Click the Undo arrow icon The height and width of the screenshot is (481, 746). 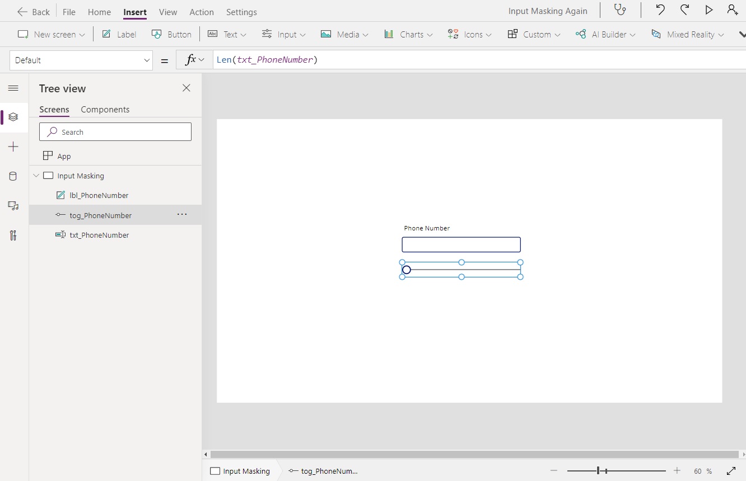(660, 10)
